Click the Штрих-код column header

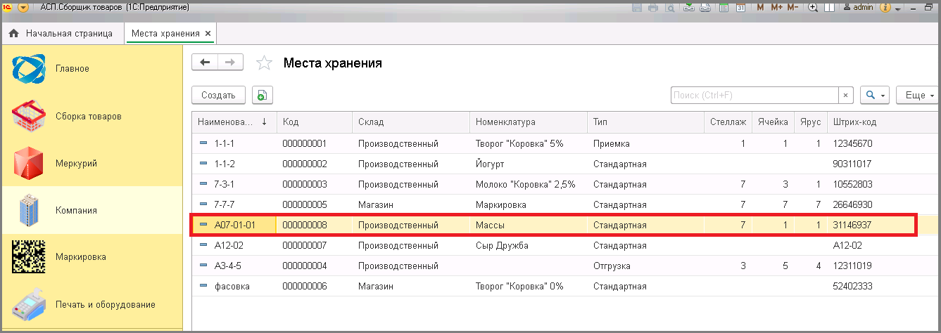(x=883, y=122)
